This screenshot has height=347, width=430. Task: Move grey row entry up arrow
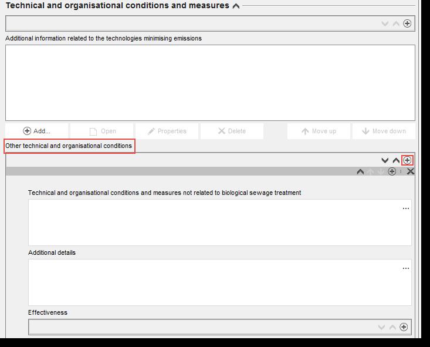tap(370, 171)
